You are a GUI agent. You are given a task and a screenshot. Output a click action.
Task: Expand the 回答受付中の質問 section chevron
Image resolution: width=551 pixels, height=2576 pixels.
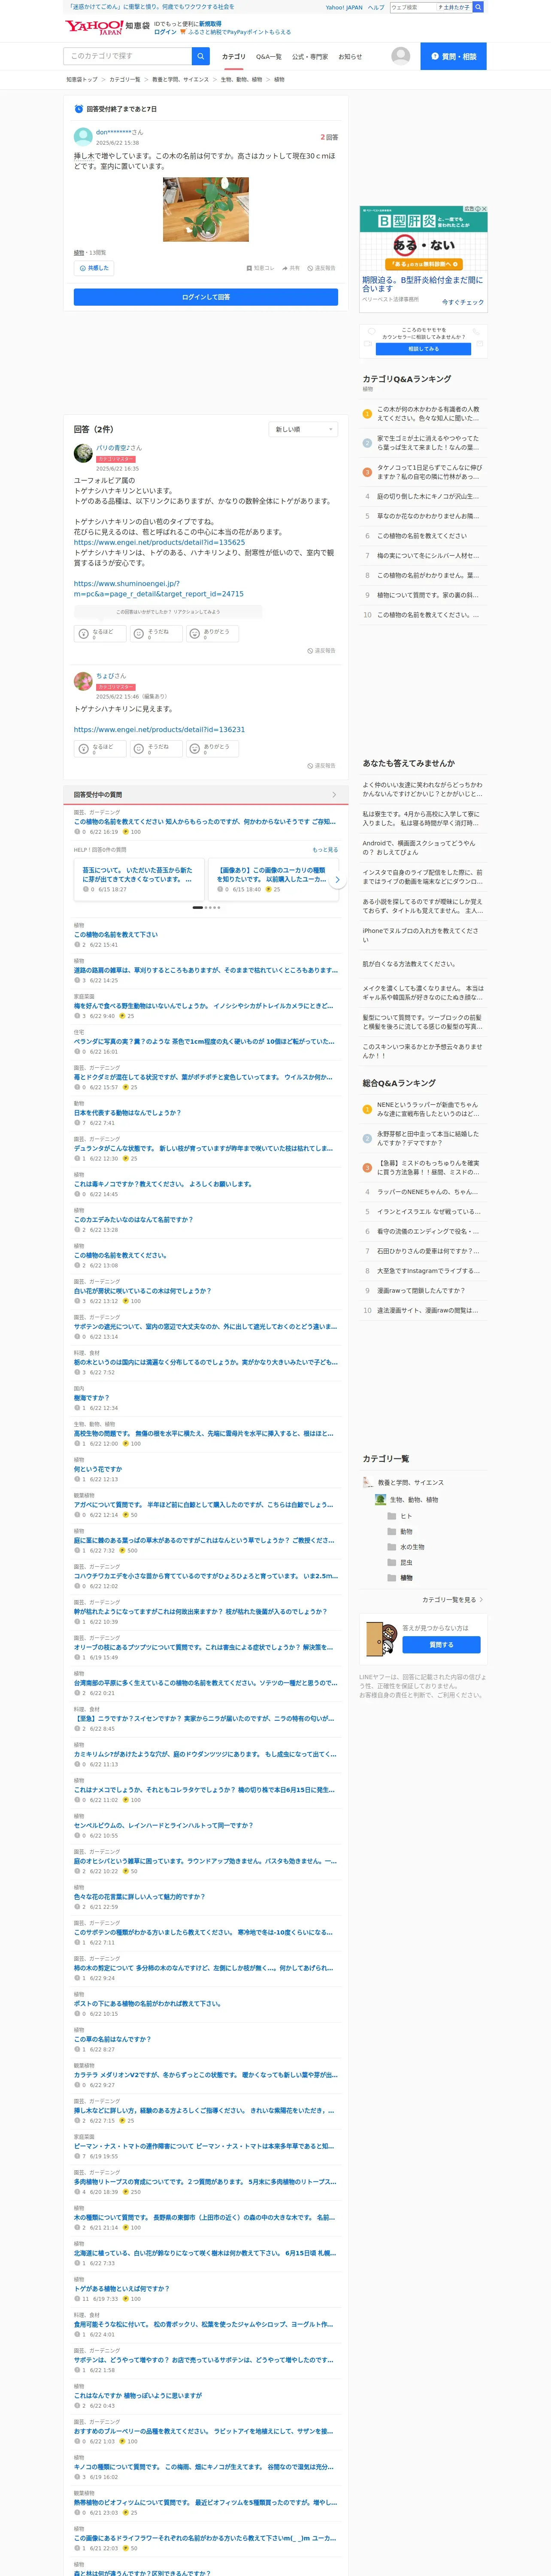[334, 795]
